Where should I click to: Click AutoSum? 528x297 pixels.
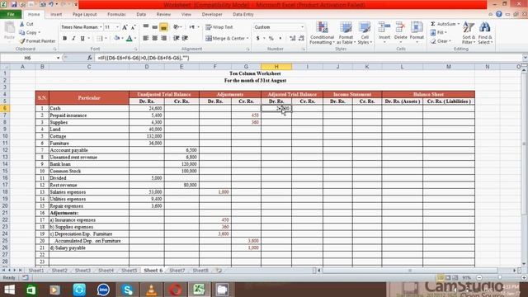[x=443, y=24]
